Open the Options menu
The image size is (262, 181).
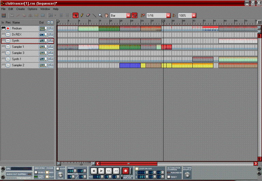coord(32,9)
